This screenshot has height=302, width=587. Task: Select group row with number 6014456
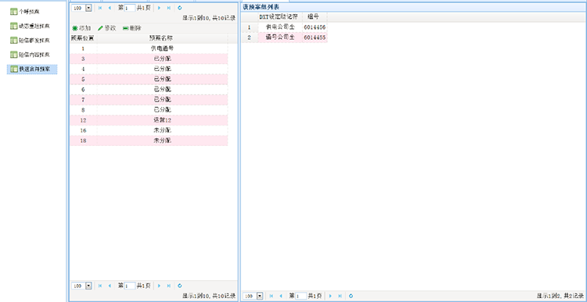click(x=284, y=27)
